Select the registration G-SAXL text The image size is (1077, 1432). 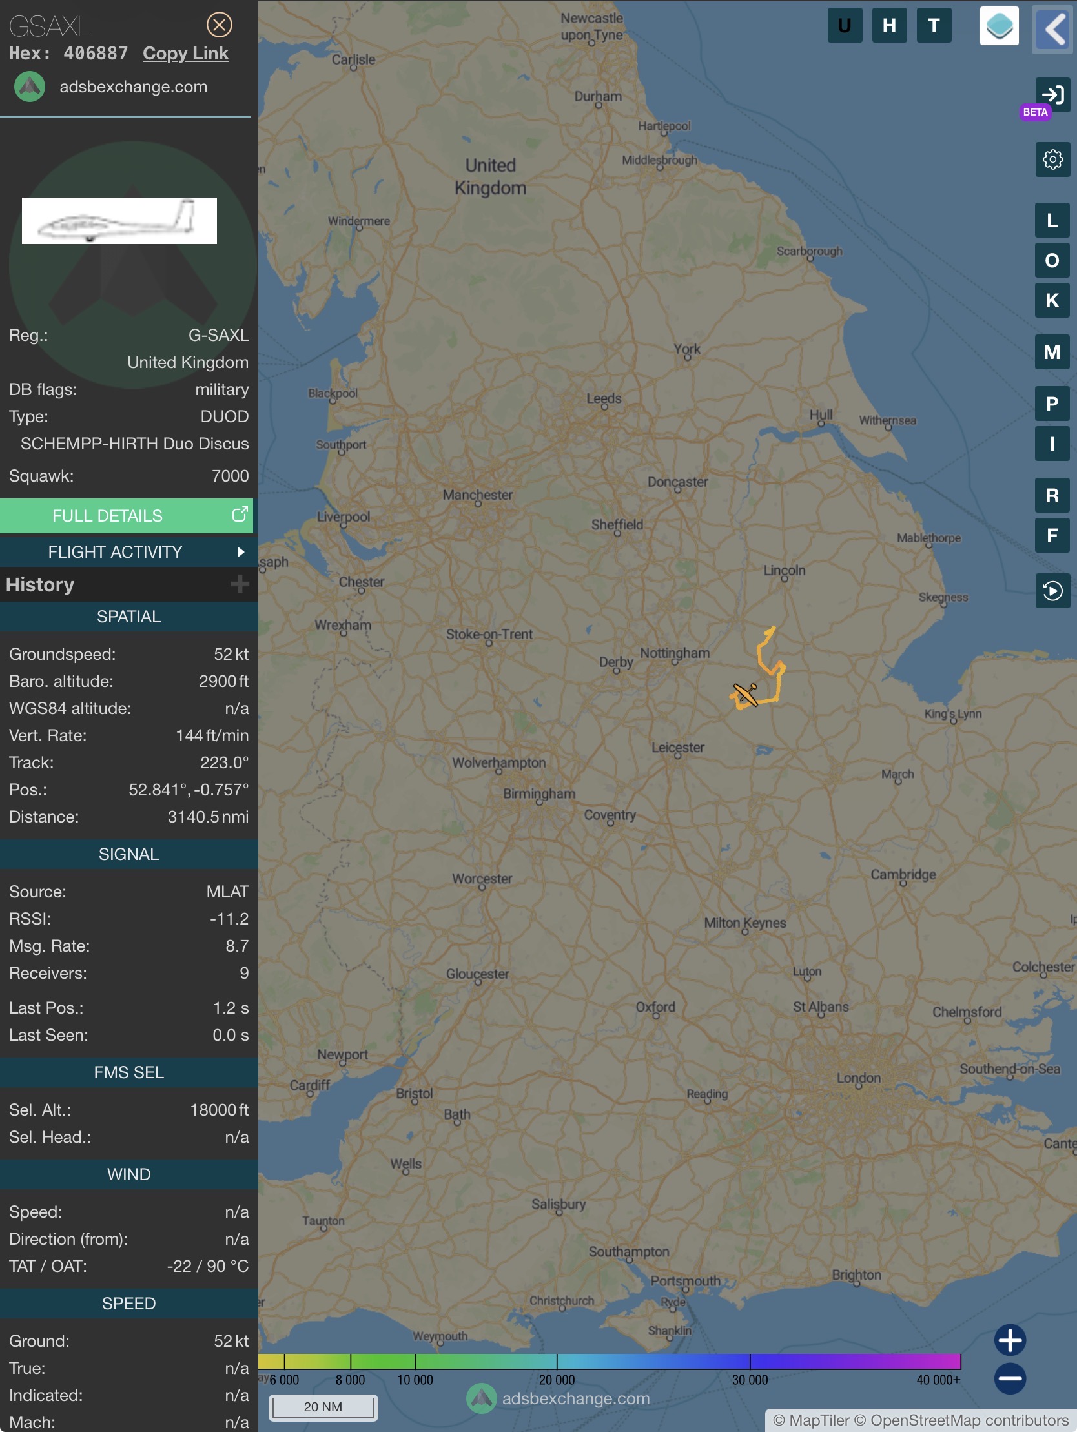pyautogui.click(x=218, y=334)
